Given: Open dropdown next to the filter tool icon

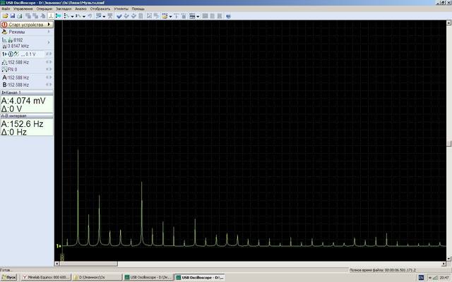Looking at the screenshot, I should tap(104, 16).
